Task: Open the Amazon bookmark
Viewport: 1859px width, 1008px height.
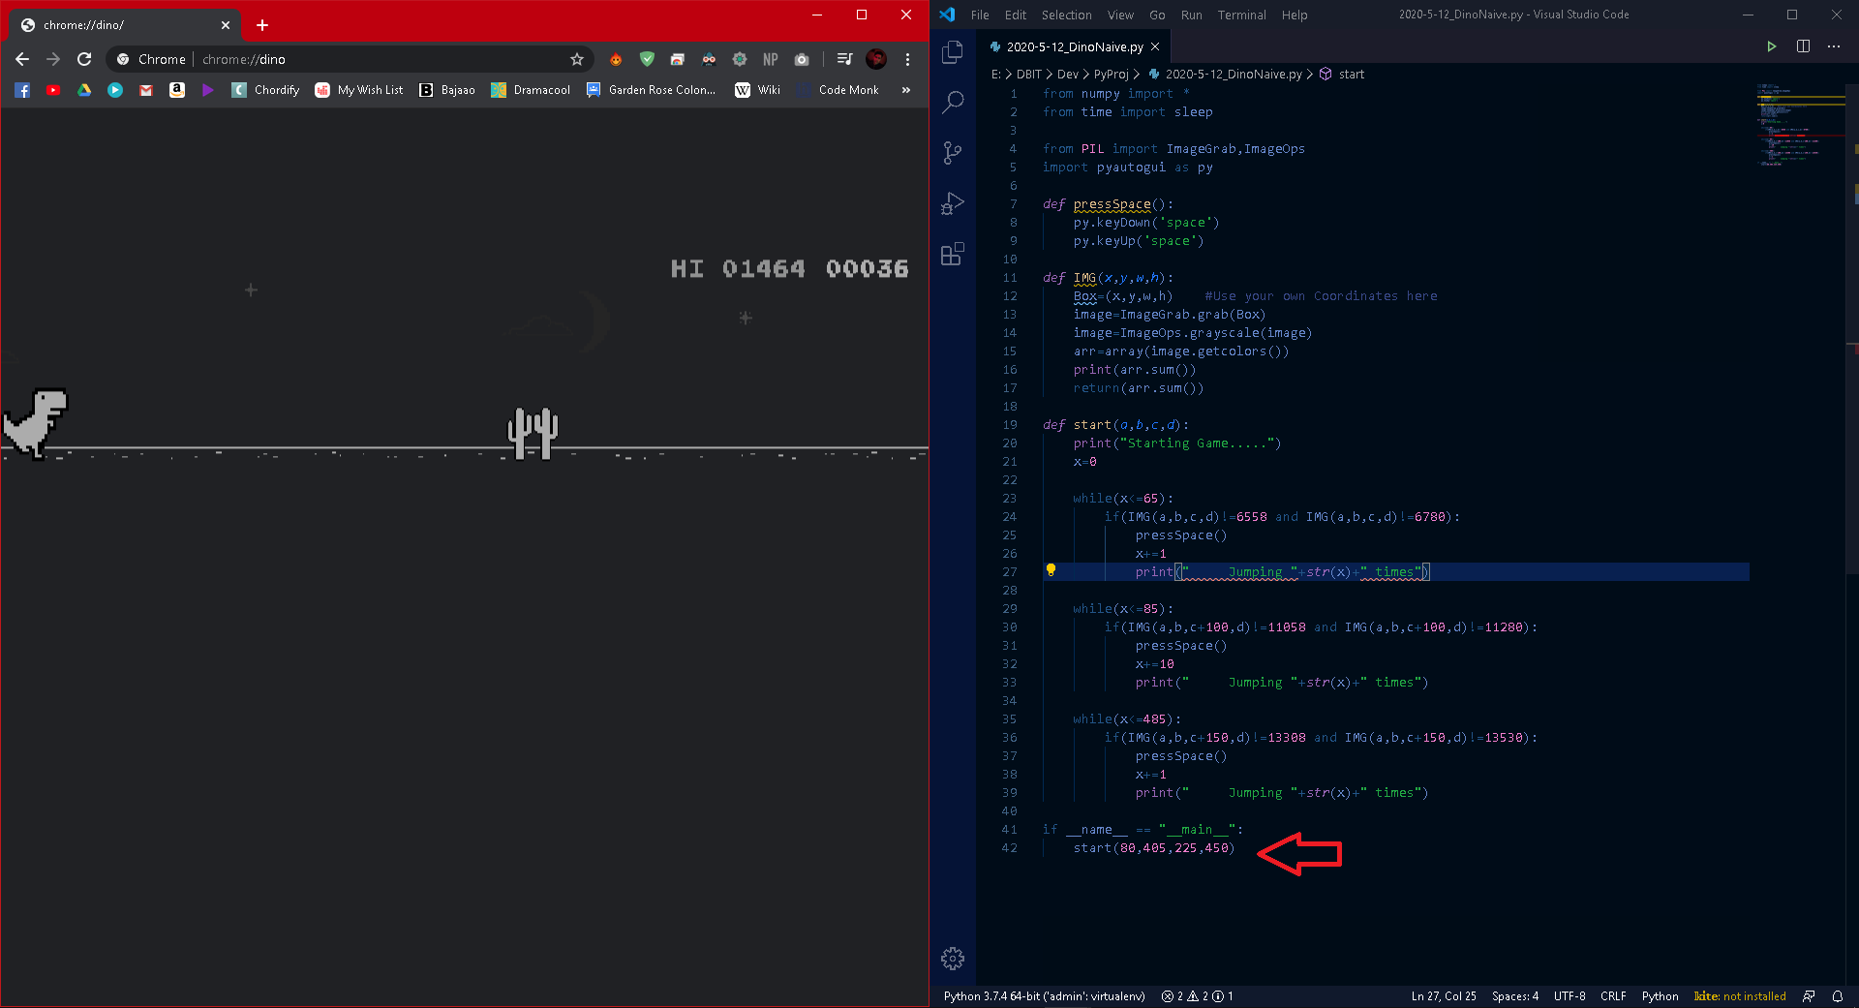Action: pos(177,90)
